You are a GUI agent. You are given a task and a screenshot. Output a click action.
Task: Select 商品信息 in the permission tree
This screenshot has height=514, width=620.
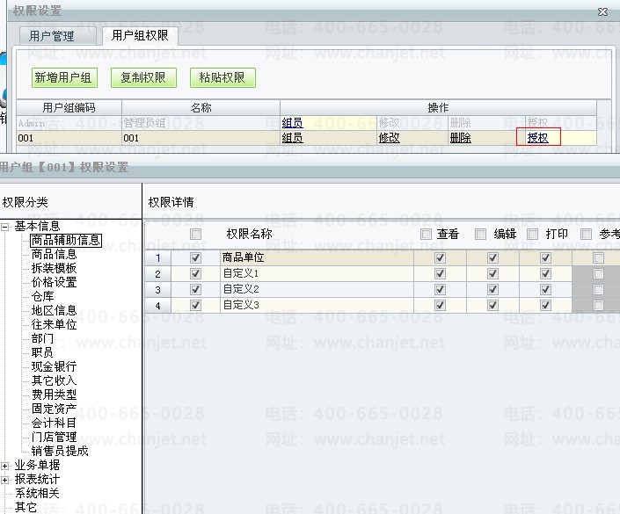tap(54, 255)
